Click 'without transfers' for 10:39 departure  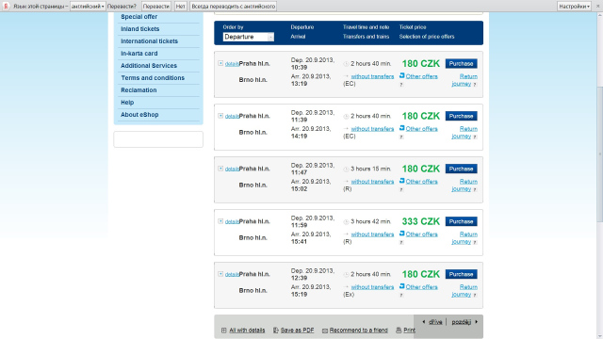[x=372, y=76]
